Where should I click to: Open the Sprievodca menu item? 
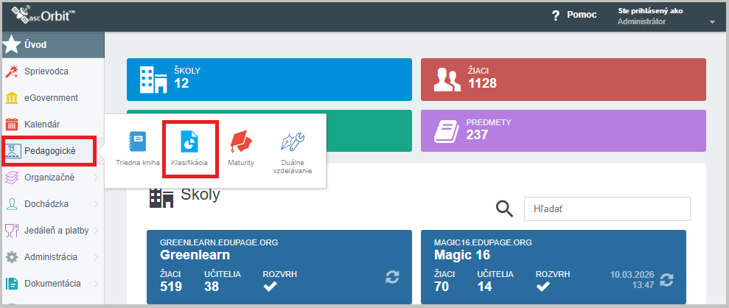coord(46,71)
